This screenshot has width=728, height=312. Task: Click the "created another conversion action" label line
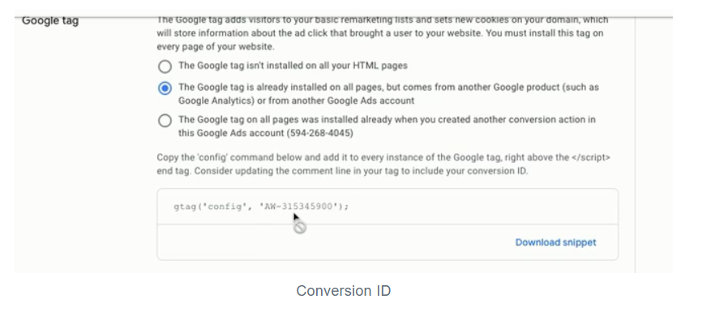click(387, 120)
